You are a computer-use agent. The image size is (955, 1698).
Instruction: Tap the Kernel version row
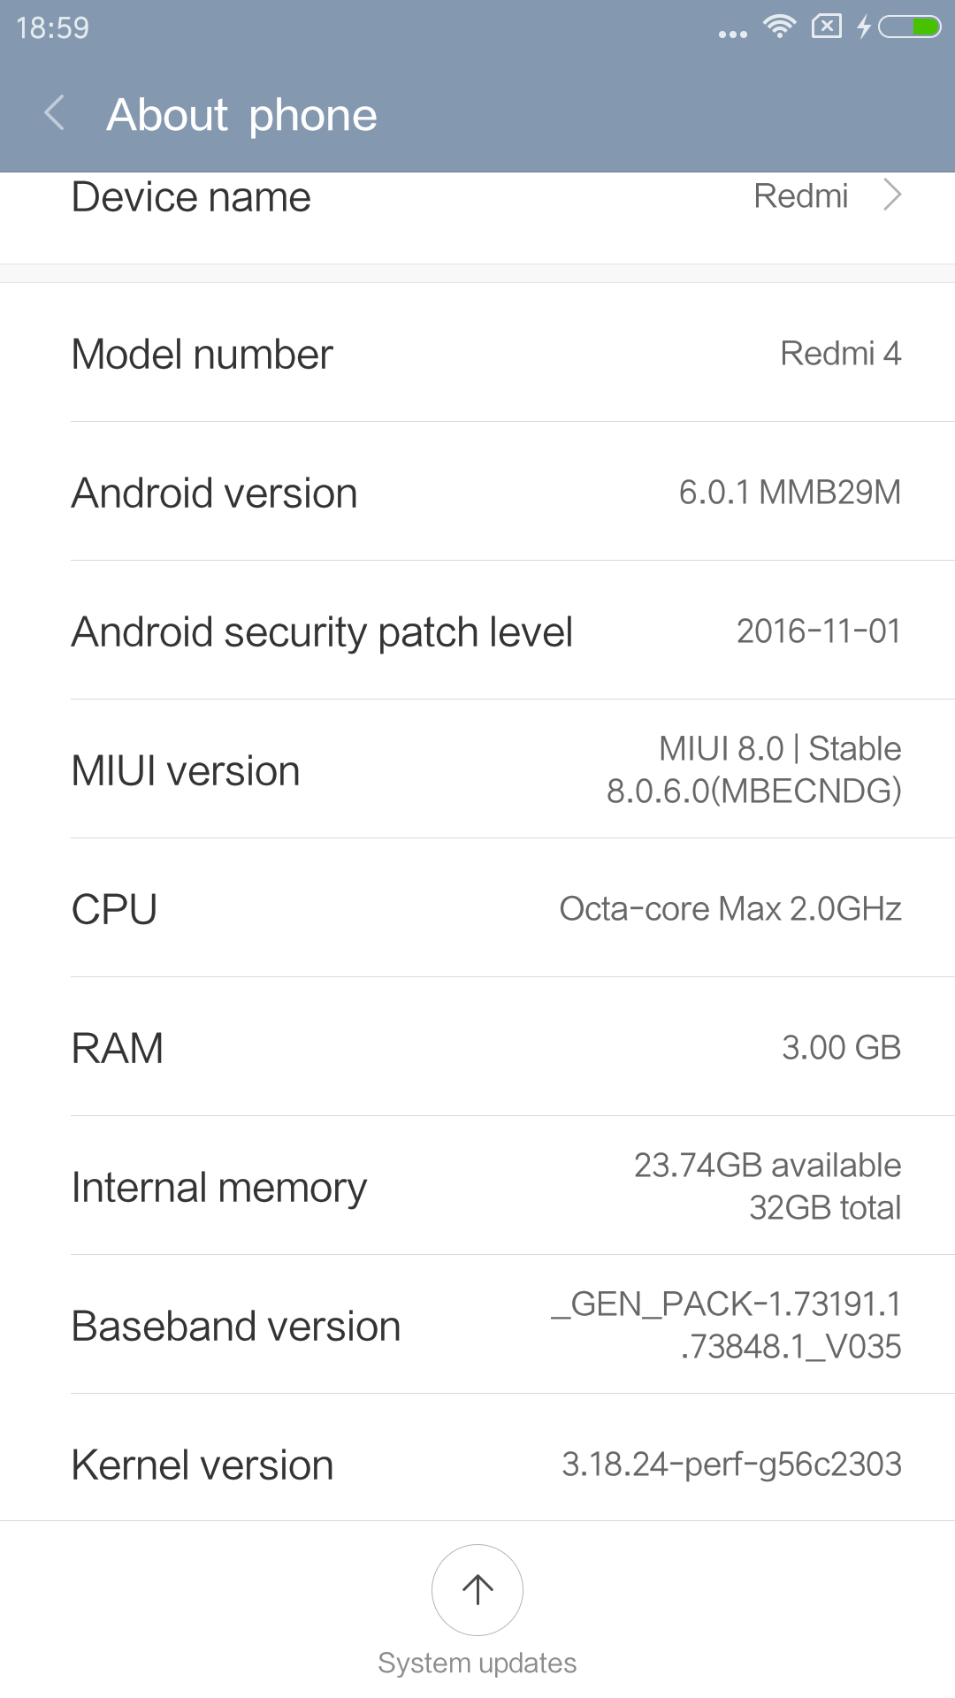click(x=477, y=1464)
